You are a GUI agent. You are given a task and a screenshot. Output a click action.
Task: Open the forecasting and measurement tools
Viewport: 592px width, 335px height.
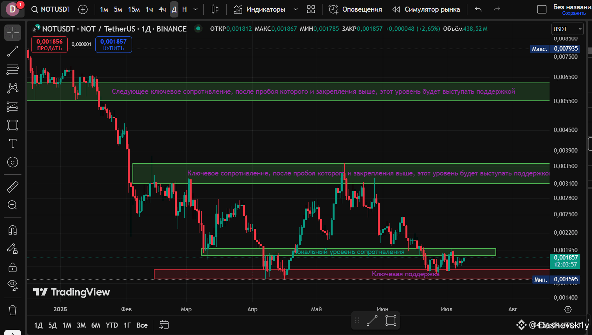click(12, 106)
